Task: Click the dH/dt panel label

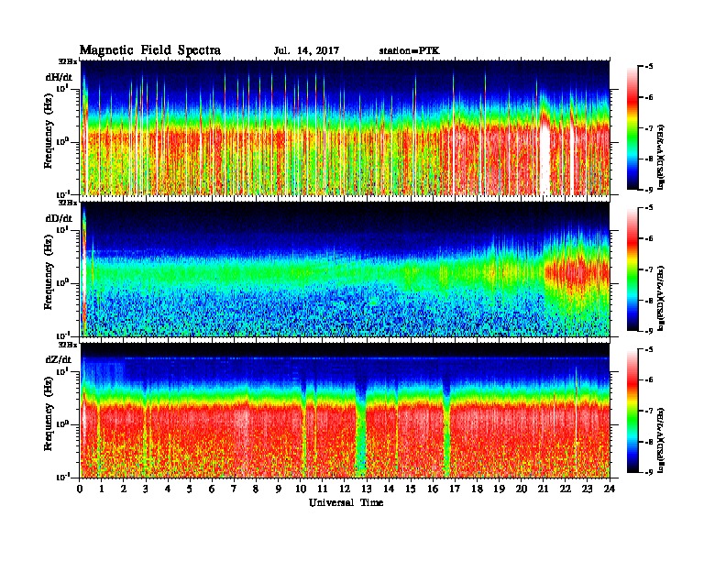Action: pyautogui.click(x=59, y=77)
